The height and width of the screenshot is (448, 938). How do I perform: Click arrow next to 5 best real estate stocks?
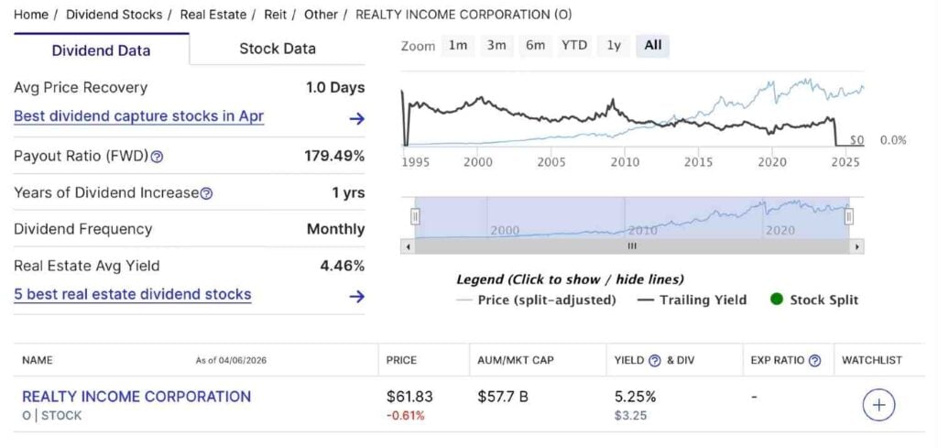point(356,296)
